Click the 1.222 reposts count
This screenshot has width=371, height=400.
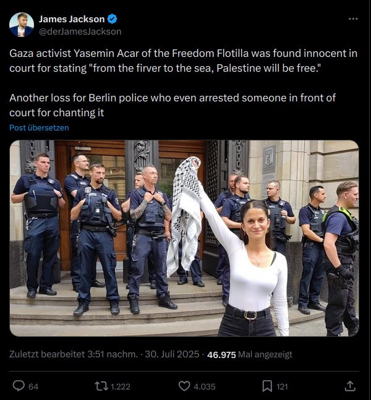[121, 387]
